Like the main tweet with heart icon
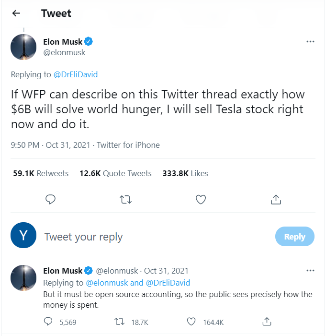This screenshot has width=326, height=336. point(201,199)
